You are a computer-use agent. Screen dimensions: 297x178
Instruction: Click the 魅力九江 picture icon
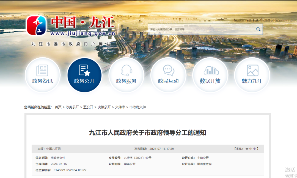coord(252,70)
